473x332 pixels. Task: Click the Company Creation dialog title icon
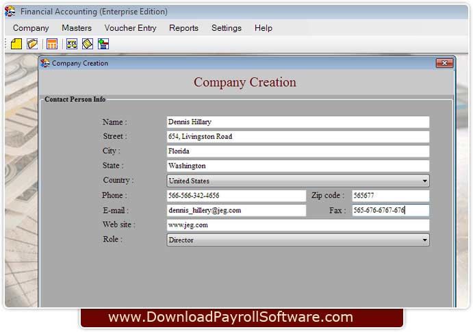(45, 63)
